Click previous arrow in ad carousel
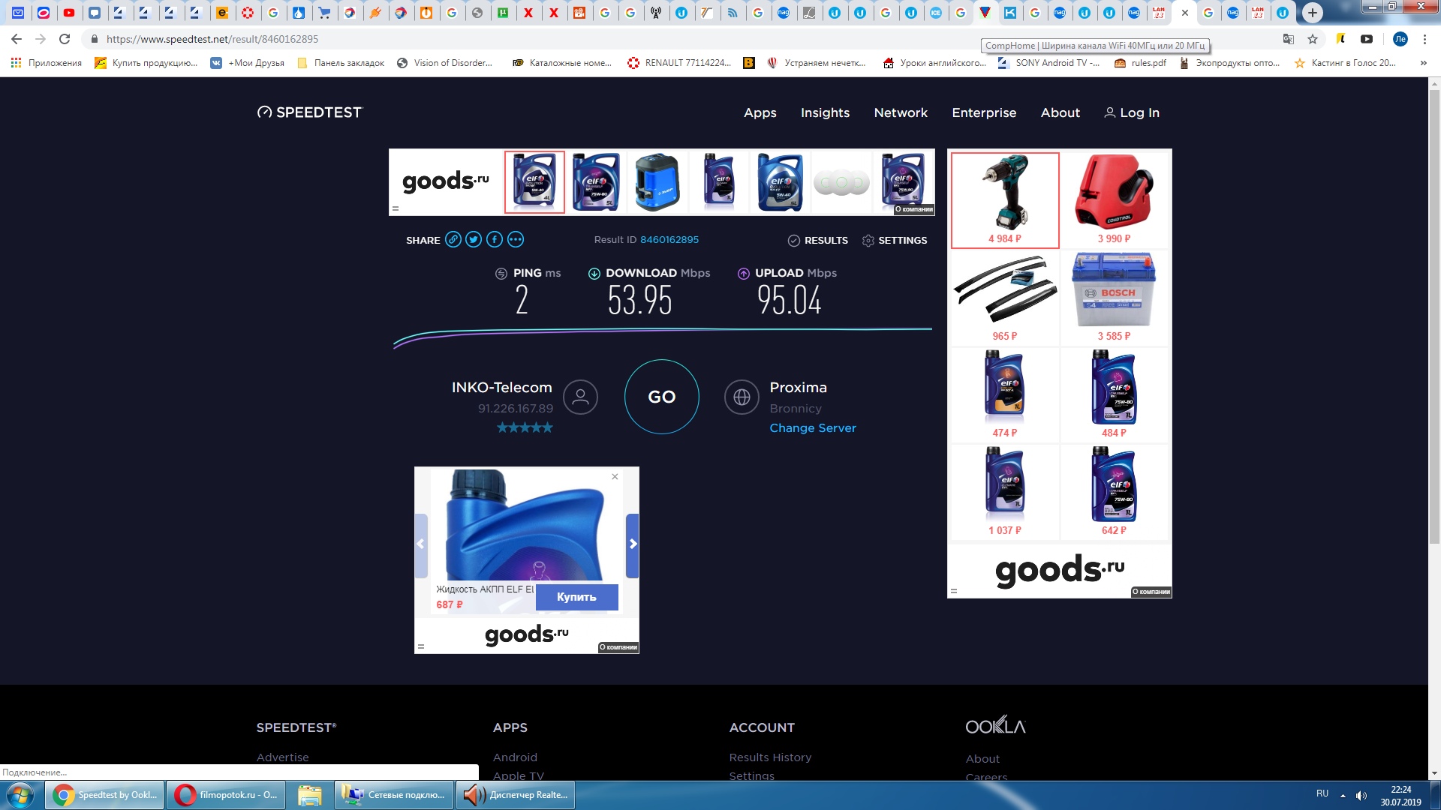 (421, 544)
